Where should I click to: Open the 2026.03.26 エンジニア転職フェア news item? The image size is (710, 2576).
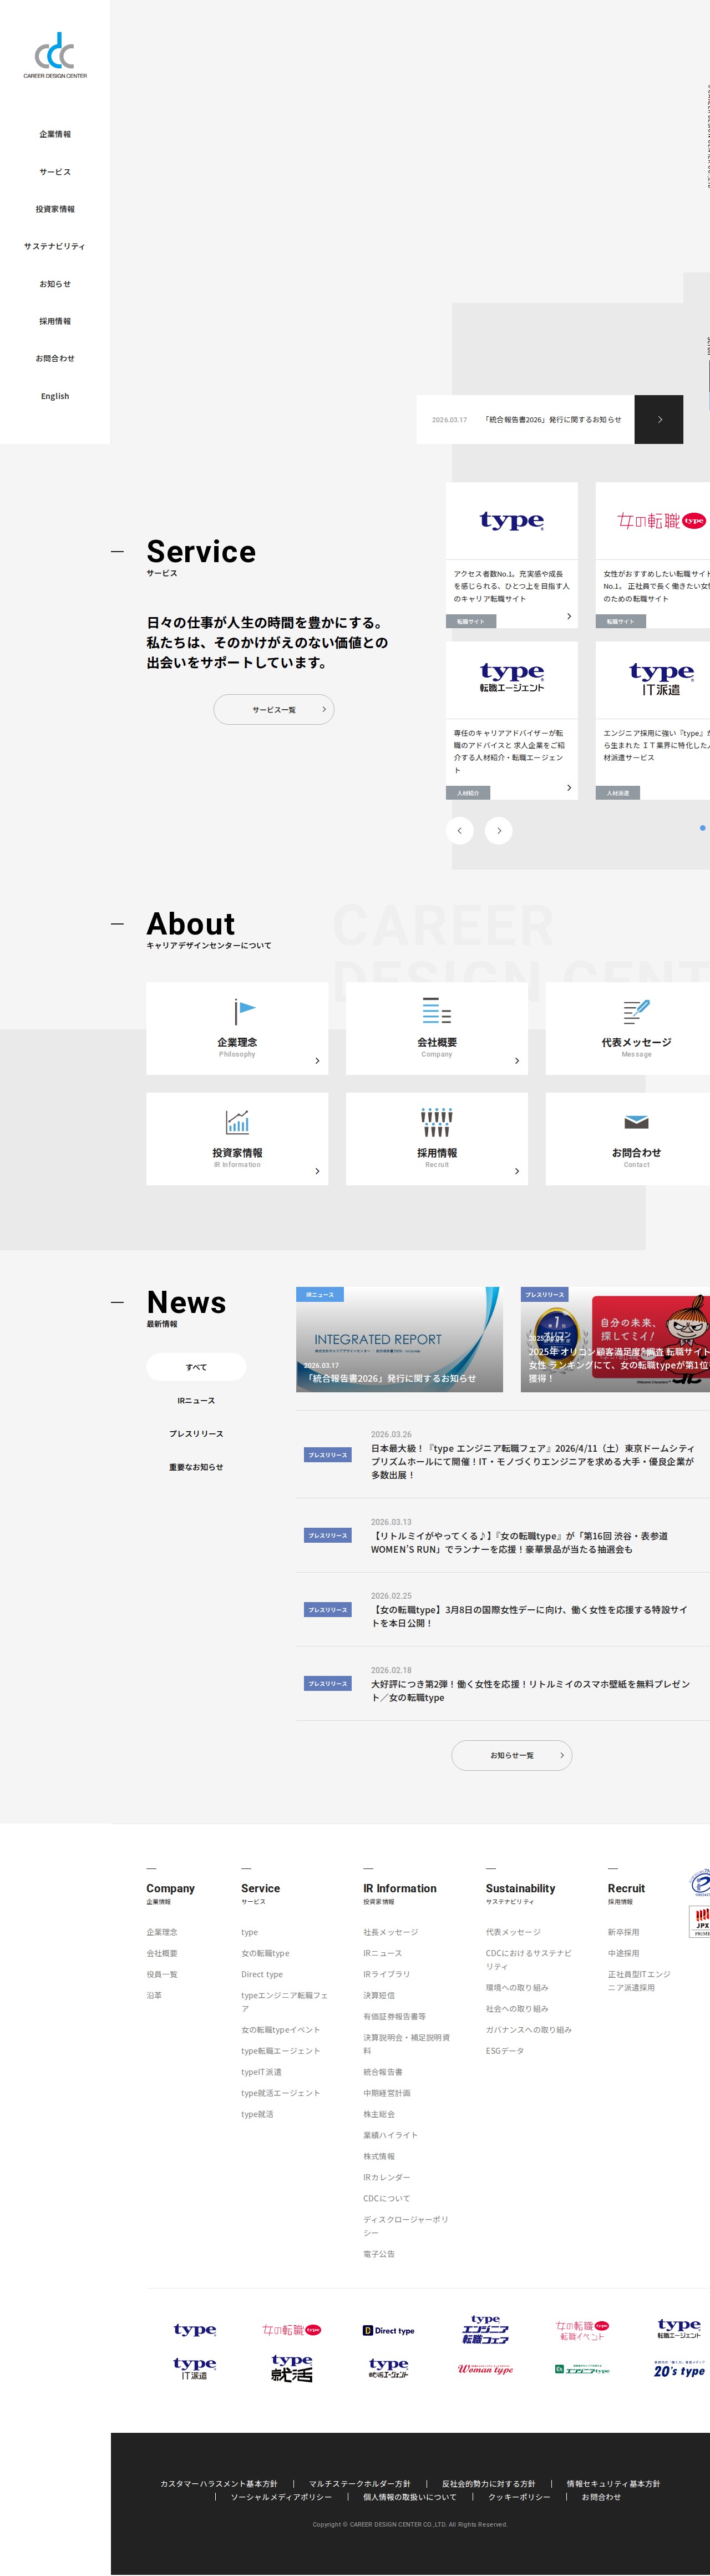point(503,1454)
